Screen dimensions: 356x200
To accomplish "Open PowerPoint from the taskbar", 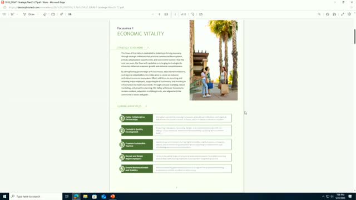I will (x=112, y=196).
